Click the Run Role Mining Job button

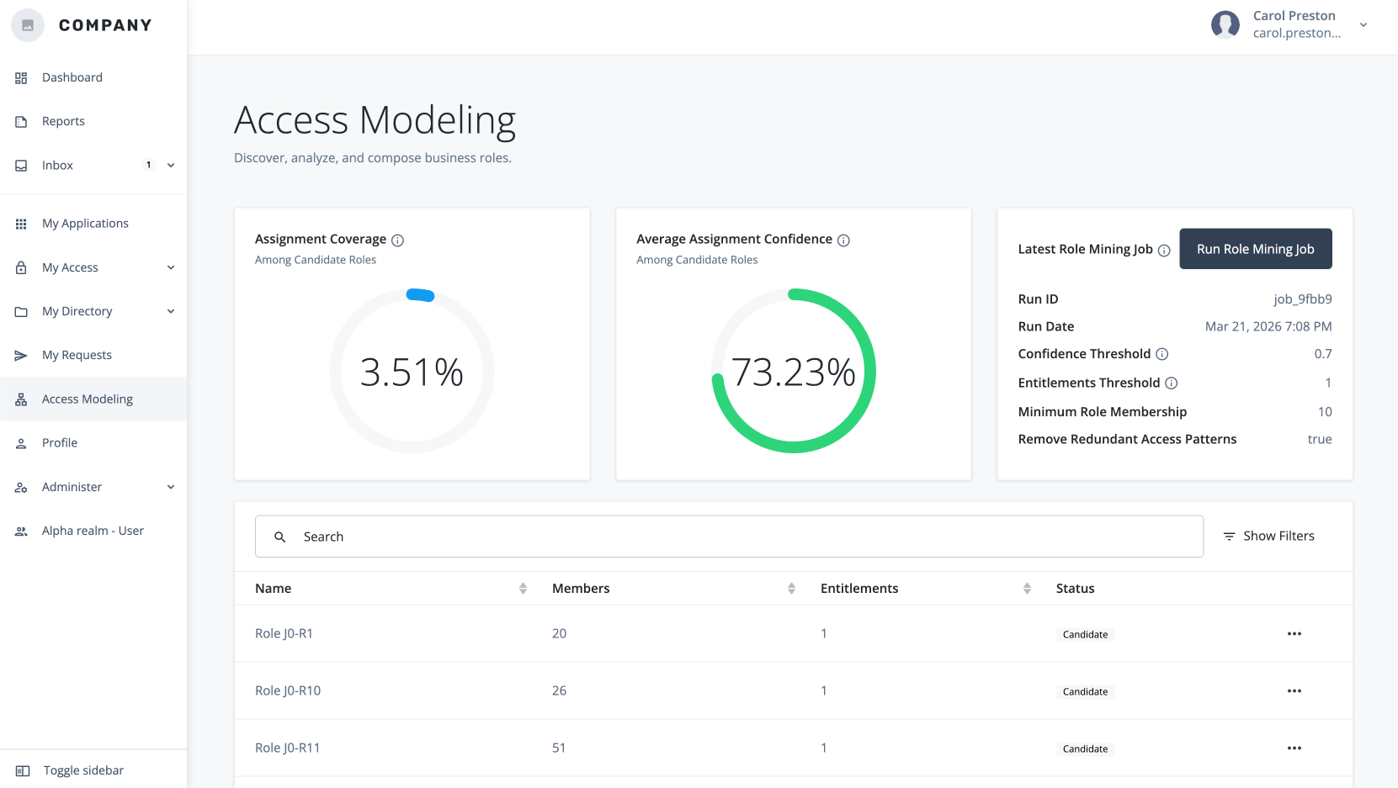coord(1255,249)
